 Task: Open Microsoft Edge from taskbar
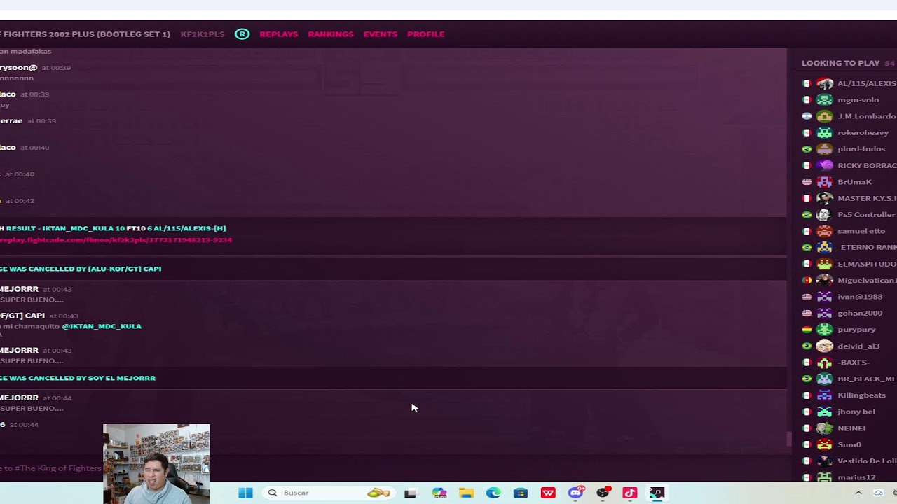(493, 493)
